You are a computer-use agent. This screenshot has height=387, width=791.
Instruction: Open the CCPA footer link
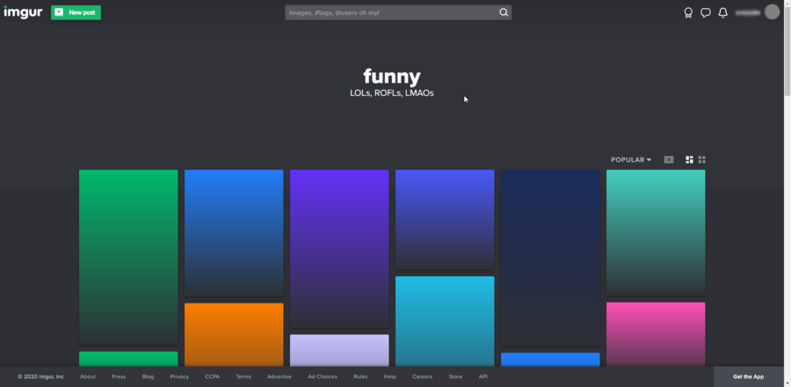[213, 376]
